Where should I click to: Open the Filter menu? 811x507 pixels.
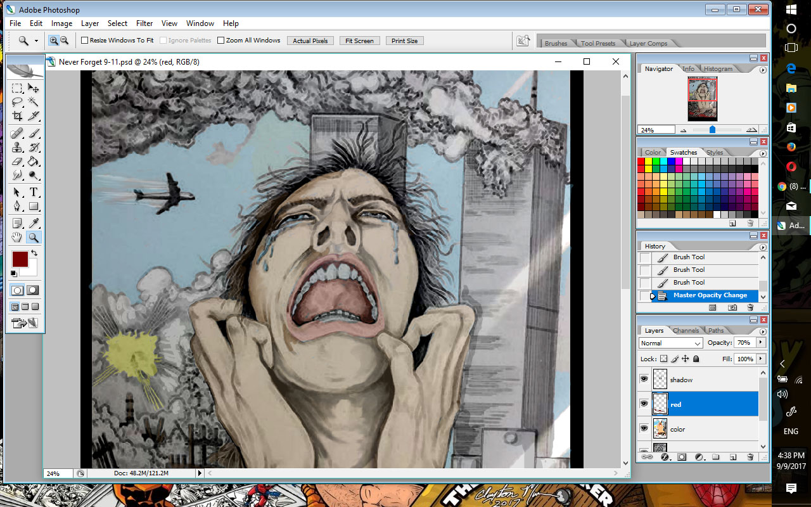(x=144, y=23)
